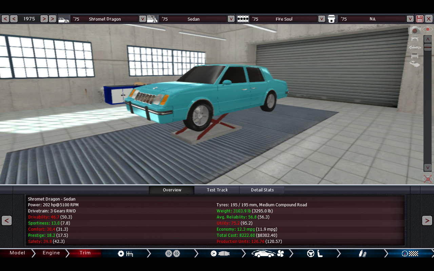Screen dimensions: 434x271
Task: Click next page arrow on stats panel
Action: (427, 221)
